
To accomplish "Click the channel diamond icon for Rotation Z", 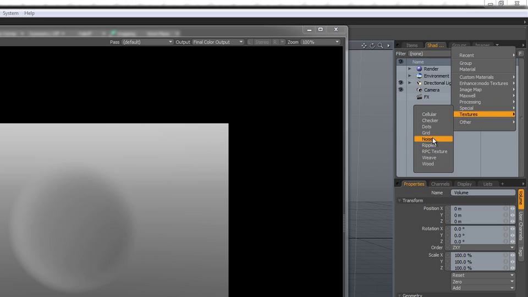I will 512,241.
